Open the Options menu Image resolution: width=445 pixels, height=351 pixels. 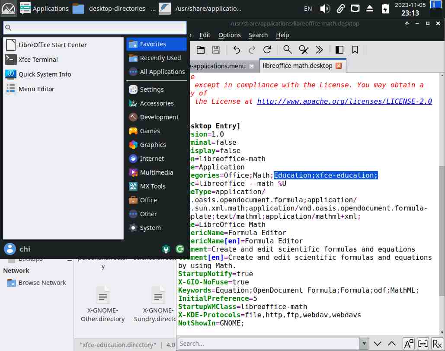pos(229,35)
